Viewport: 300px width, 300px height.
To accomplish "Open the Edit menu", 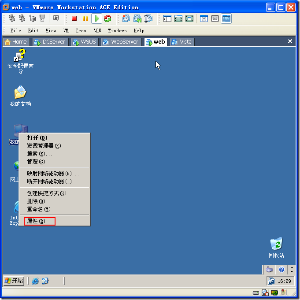I will tap(33, 30).
